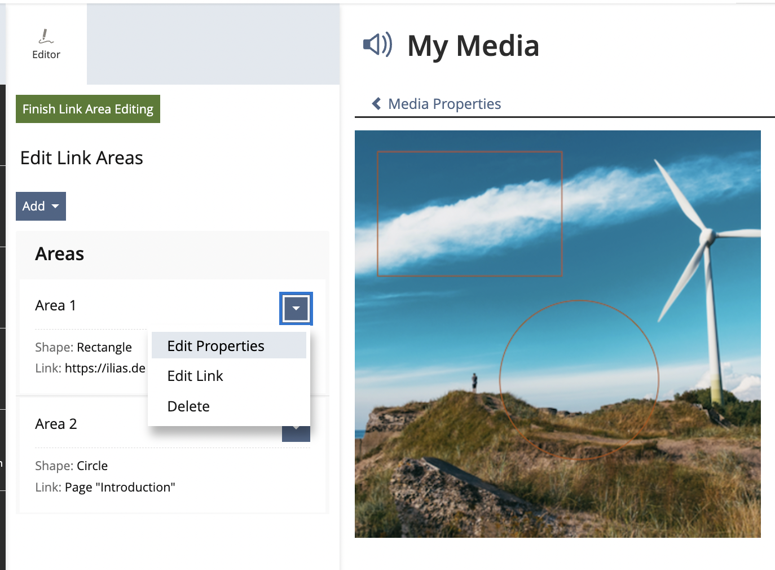
Task: Collapse the Area 1 actions dropdown arrow
Action: click(x=296, y=309)
